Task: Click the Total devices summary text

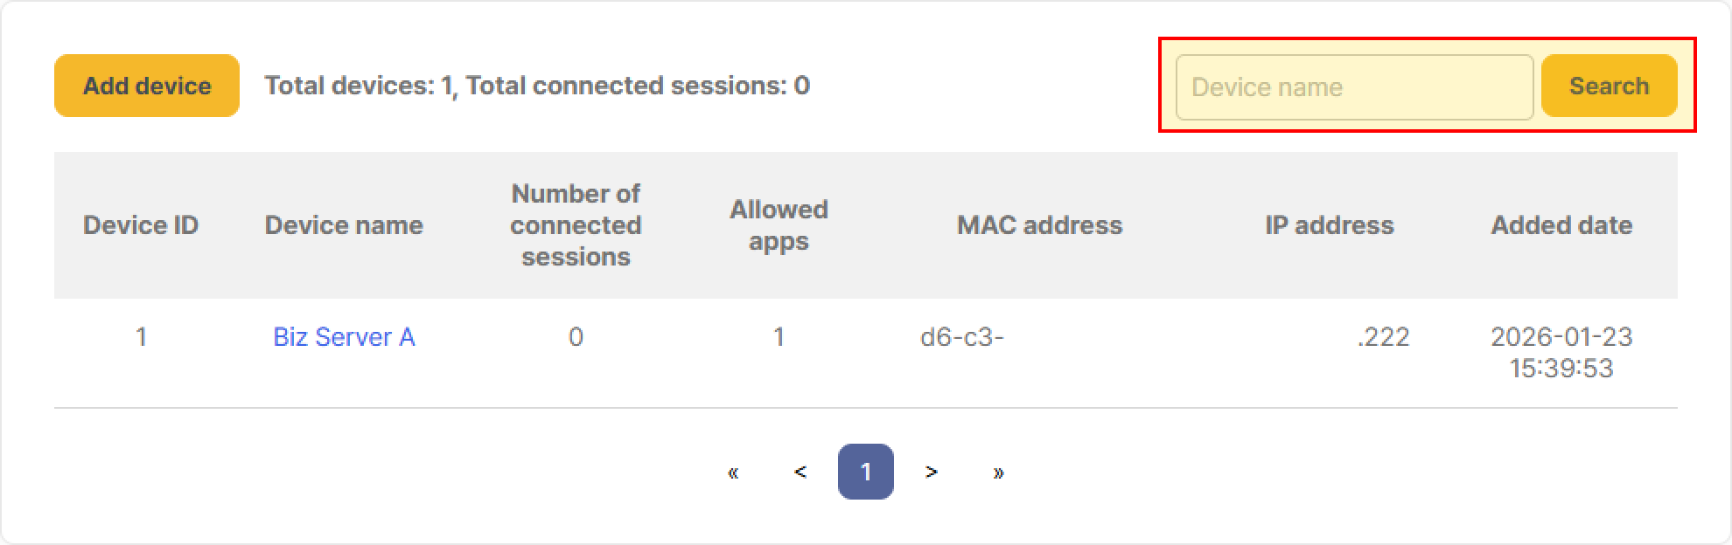Action: click(x=537, y=86)
